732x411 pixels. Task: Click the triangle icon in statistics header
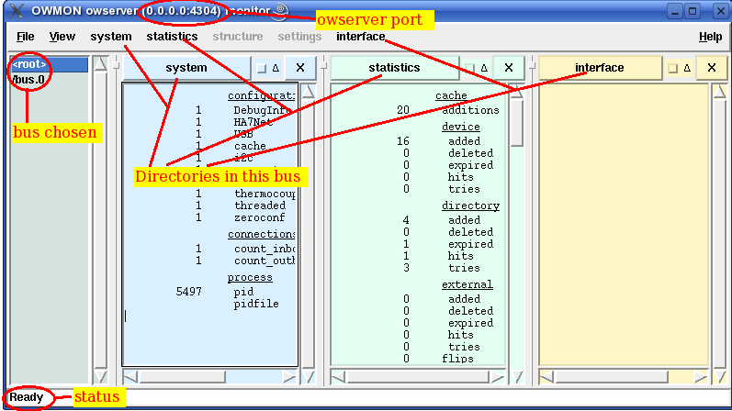pyautogui.click(x=484, y=69)
